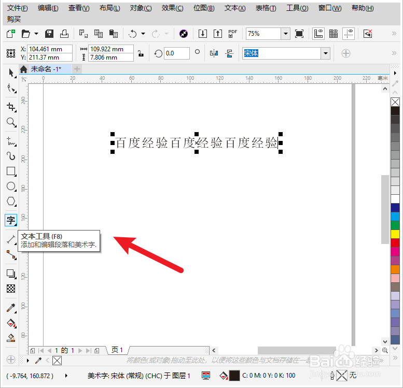Viewport: 403px width, 388px height.
Task: Add a new document tab
Action: pos(77,69)
